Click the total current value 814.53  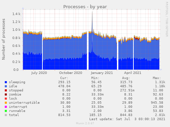coord(64,115)
